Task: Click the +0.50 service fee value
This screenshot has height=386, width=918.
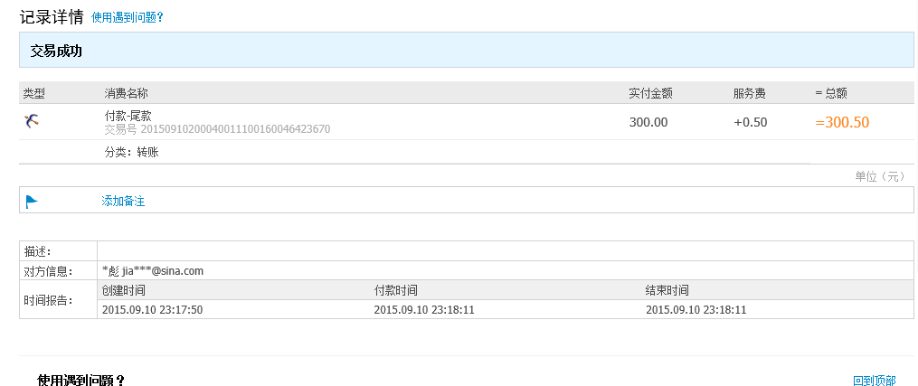Action: pos(750,122)
